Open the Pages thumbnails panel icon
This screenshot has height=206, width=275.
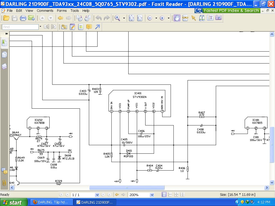click(x=4, y=55)
